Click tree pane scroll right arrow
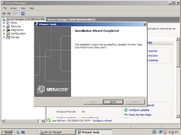This screenshot has height=135, width=181. click(43, 121)
